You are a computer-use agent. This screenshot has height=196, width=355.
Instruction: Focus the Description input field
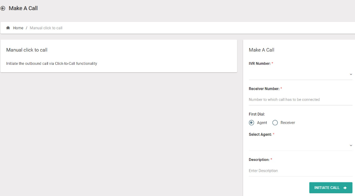pyautogui.click(x=300, y=171)
